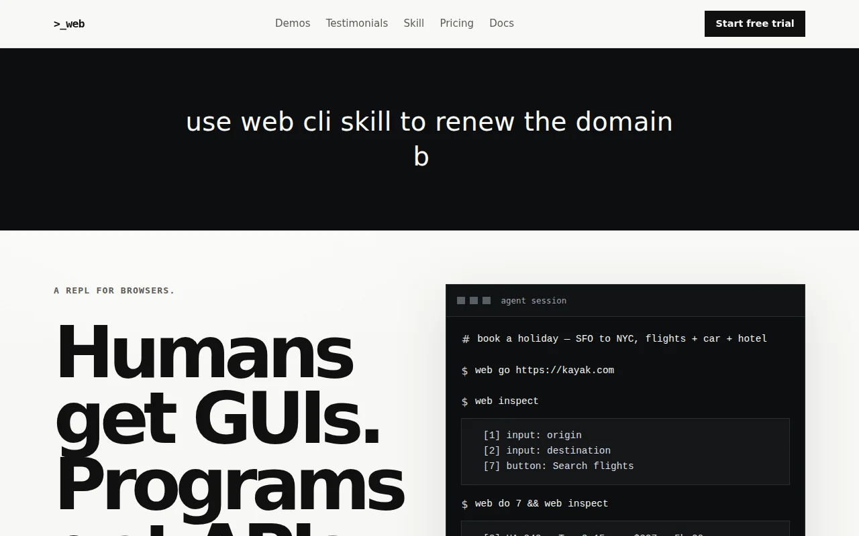This screenshot has width=859, height=536.
Task: Click '[7] button: Search flights' row
Action: click(x=558, y=466)
